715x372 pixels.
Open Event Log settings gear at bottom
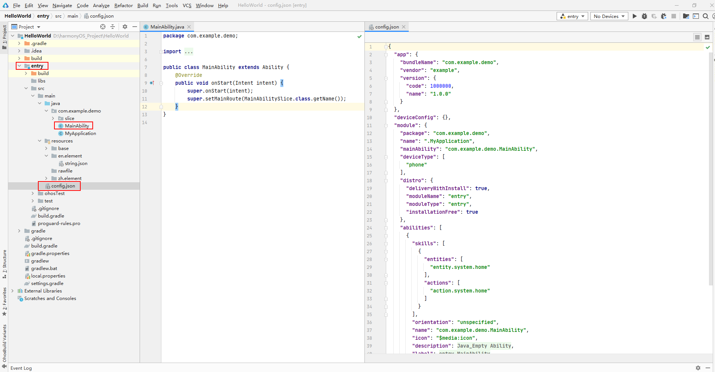point(698,368)
